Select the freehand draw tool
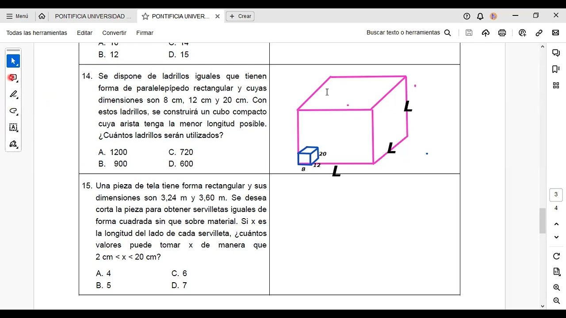The image size is (566, 318). [13, 111]
